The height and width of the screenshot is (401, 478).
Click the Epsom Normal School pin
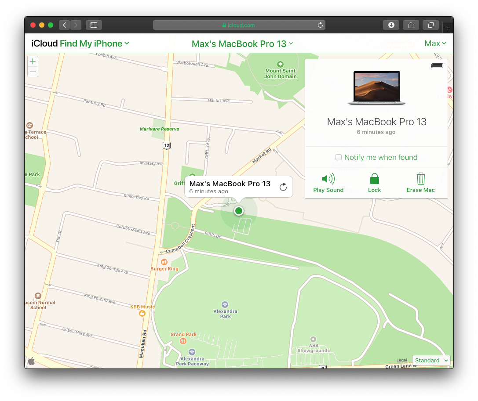click(38, 296)
